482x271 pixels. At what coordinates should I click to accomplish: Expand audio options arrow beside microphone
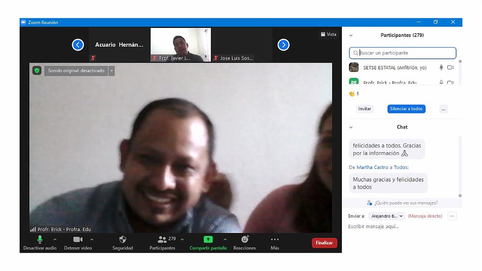(x=55, y=239)
